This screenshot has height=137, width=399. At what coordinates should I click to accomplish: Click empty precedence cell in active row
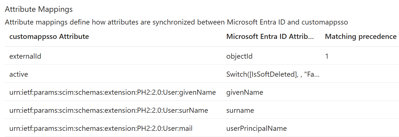pyautogui.click(x=361, y=74)
